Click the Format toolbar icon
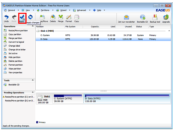Image resolution: width=175 pixels, height=130 pixels. pyautogui.click(x=69, y=19)
